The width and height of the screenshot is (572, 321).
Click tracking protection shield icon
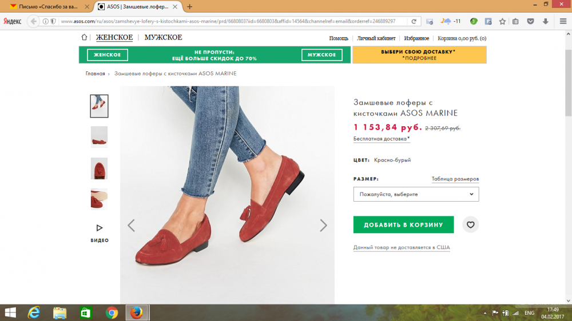coord(53,21)
